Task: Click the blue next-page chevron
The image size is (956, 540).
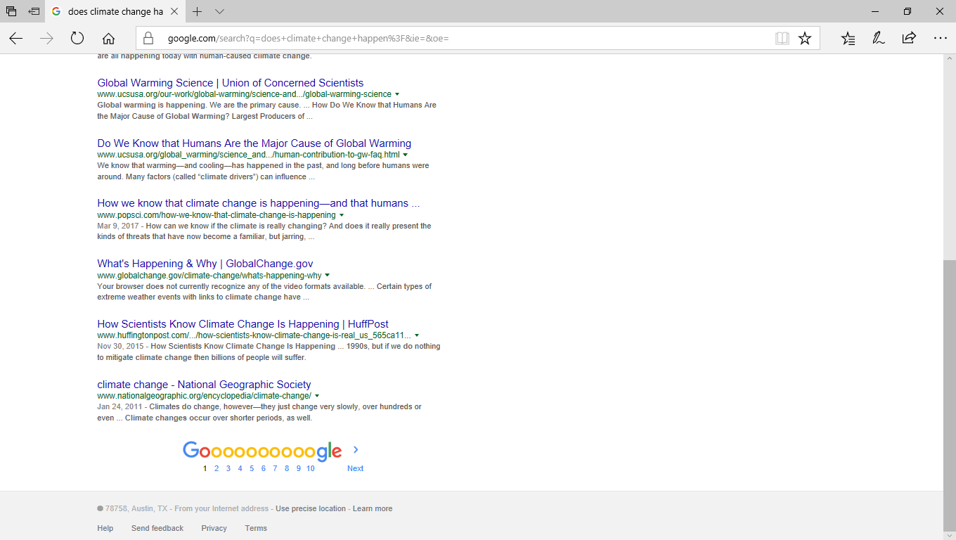Action: (356, 450)
